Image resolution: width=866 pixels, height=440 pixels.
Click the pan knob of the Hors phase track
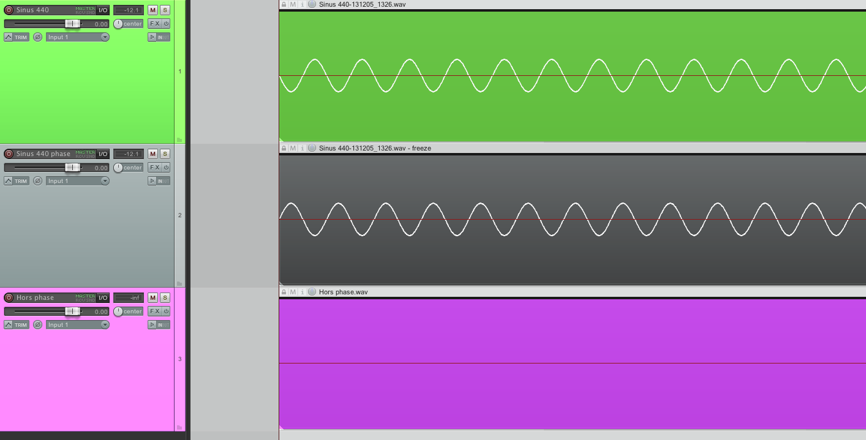tap(118, 311)
